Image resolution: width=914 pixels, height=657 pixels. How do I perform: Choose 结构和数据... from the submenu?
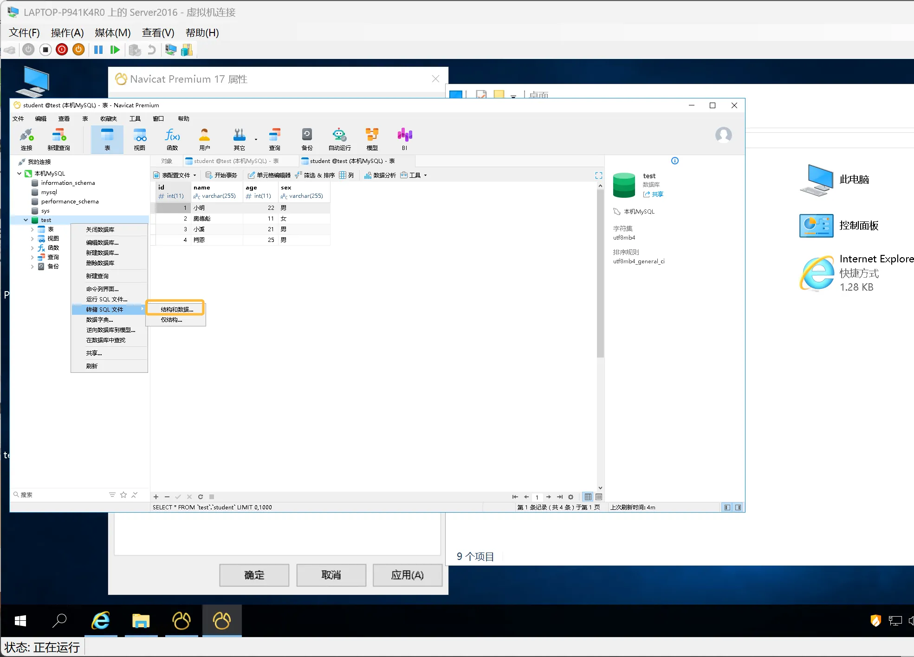175,309
